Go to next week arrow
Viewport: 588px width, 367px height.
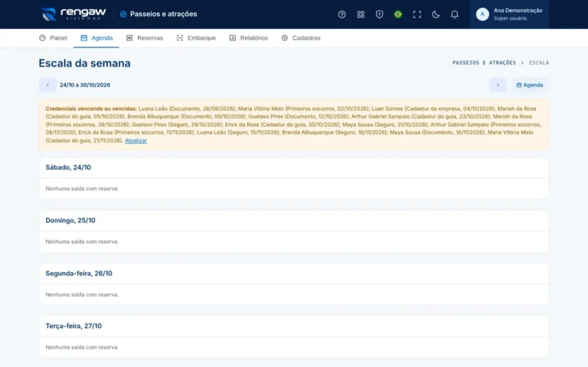coord(498,85)
